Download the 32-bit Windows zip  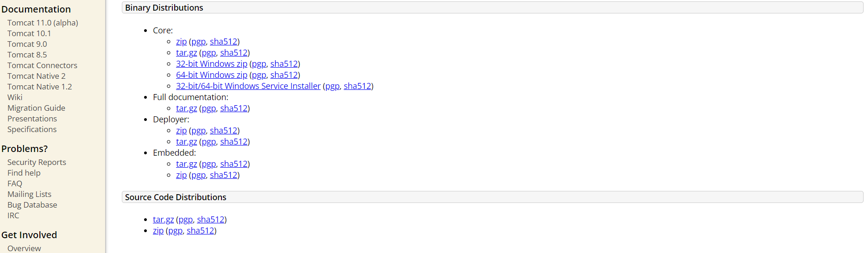[x=212, y=63]
